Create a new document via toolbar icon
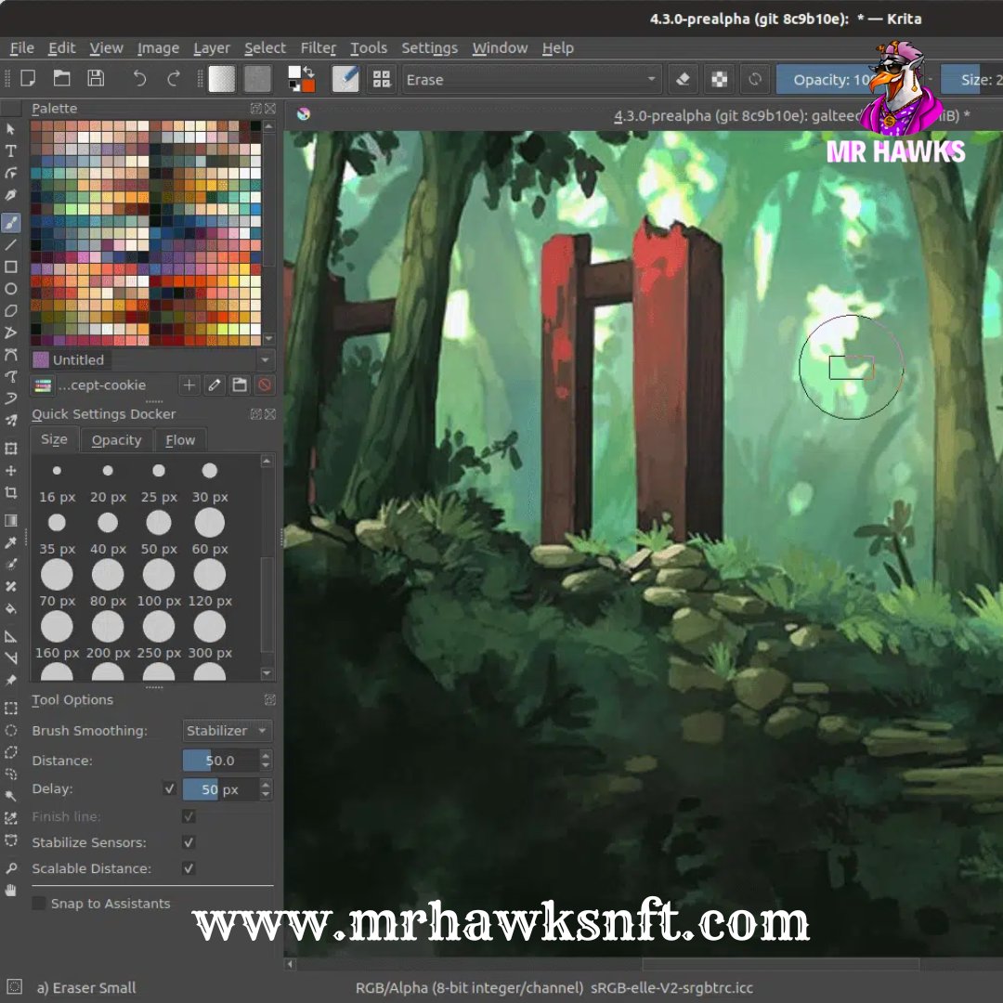This screenshot has width=1003, height=1003. coord(28,79)
